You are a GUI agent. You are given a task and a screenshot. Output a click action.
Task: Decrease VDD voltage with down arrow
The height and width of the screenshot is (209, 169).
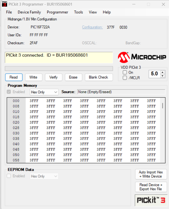coord(163,76)
